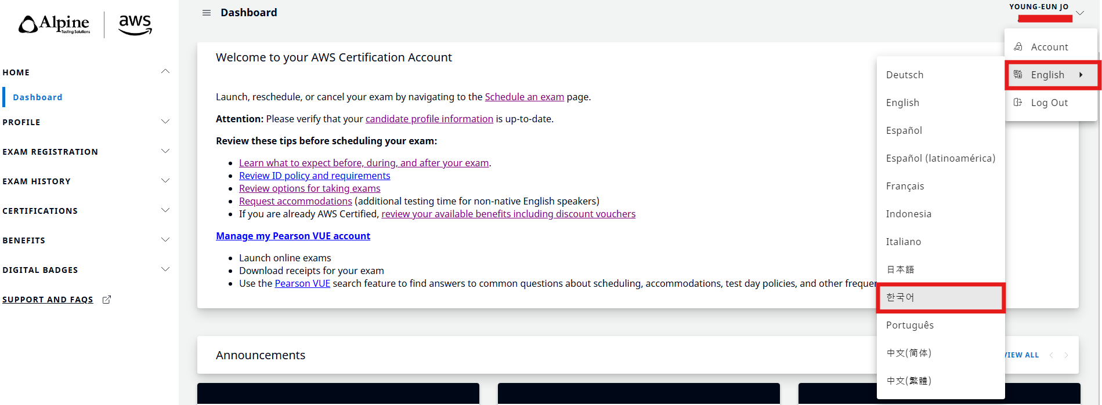Viewport: 1102px width, 405px height.
Task: Open Dashboard in the sidebar
Action: pyautogui.click(x=38, y=97)
